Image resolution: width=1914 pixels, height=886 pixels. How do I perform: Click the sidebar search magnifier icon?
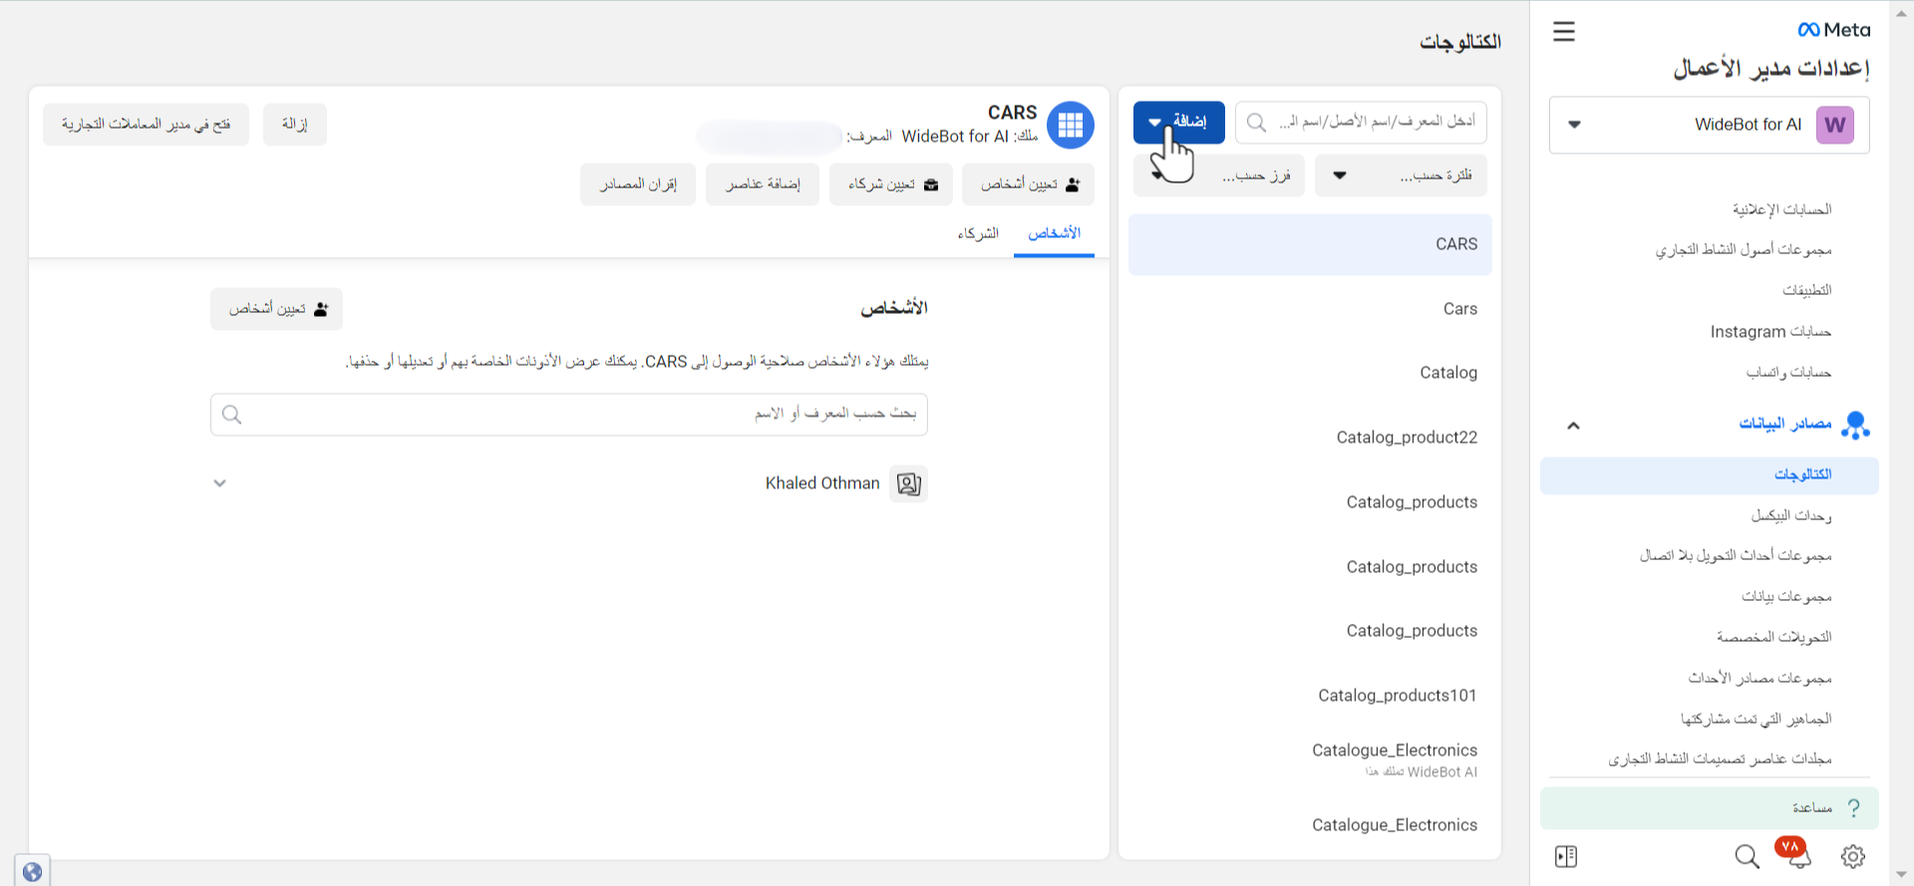click(1747, 856)
